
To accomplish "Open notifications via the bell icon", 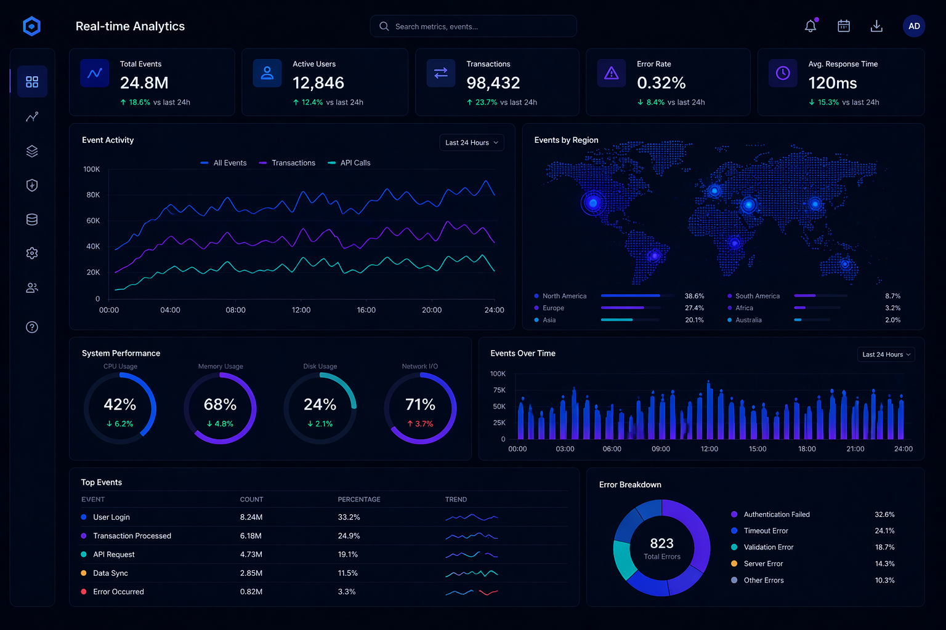I will pyautogui.click(x=810, y=26).
